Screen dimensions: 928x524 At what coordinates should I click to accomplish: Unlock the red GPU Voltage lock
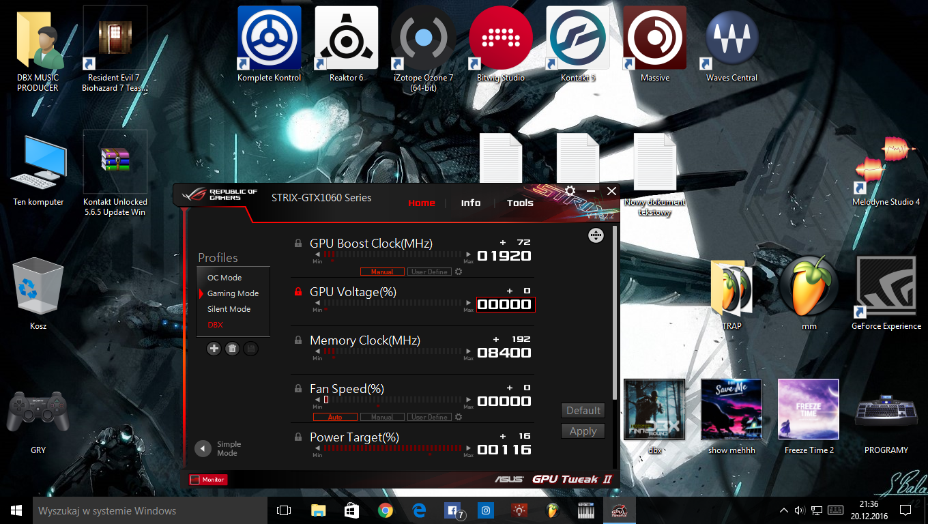(298, 291)
